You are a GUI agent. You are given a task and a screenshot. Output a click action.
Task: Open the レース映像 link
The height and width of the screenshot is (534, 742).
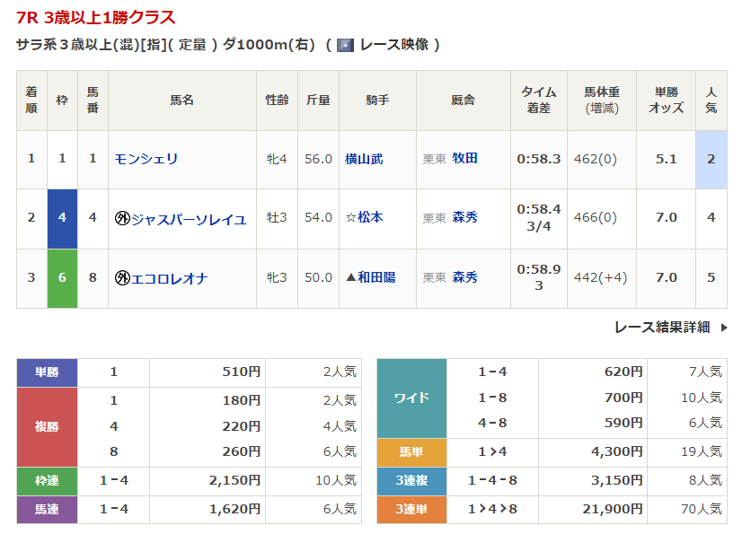pos(394,45)
